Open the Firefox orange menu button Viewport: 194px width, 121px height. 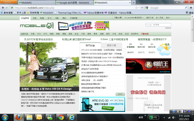pos(8,2)
